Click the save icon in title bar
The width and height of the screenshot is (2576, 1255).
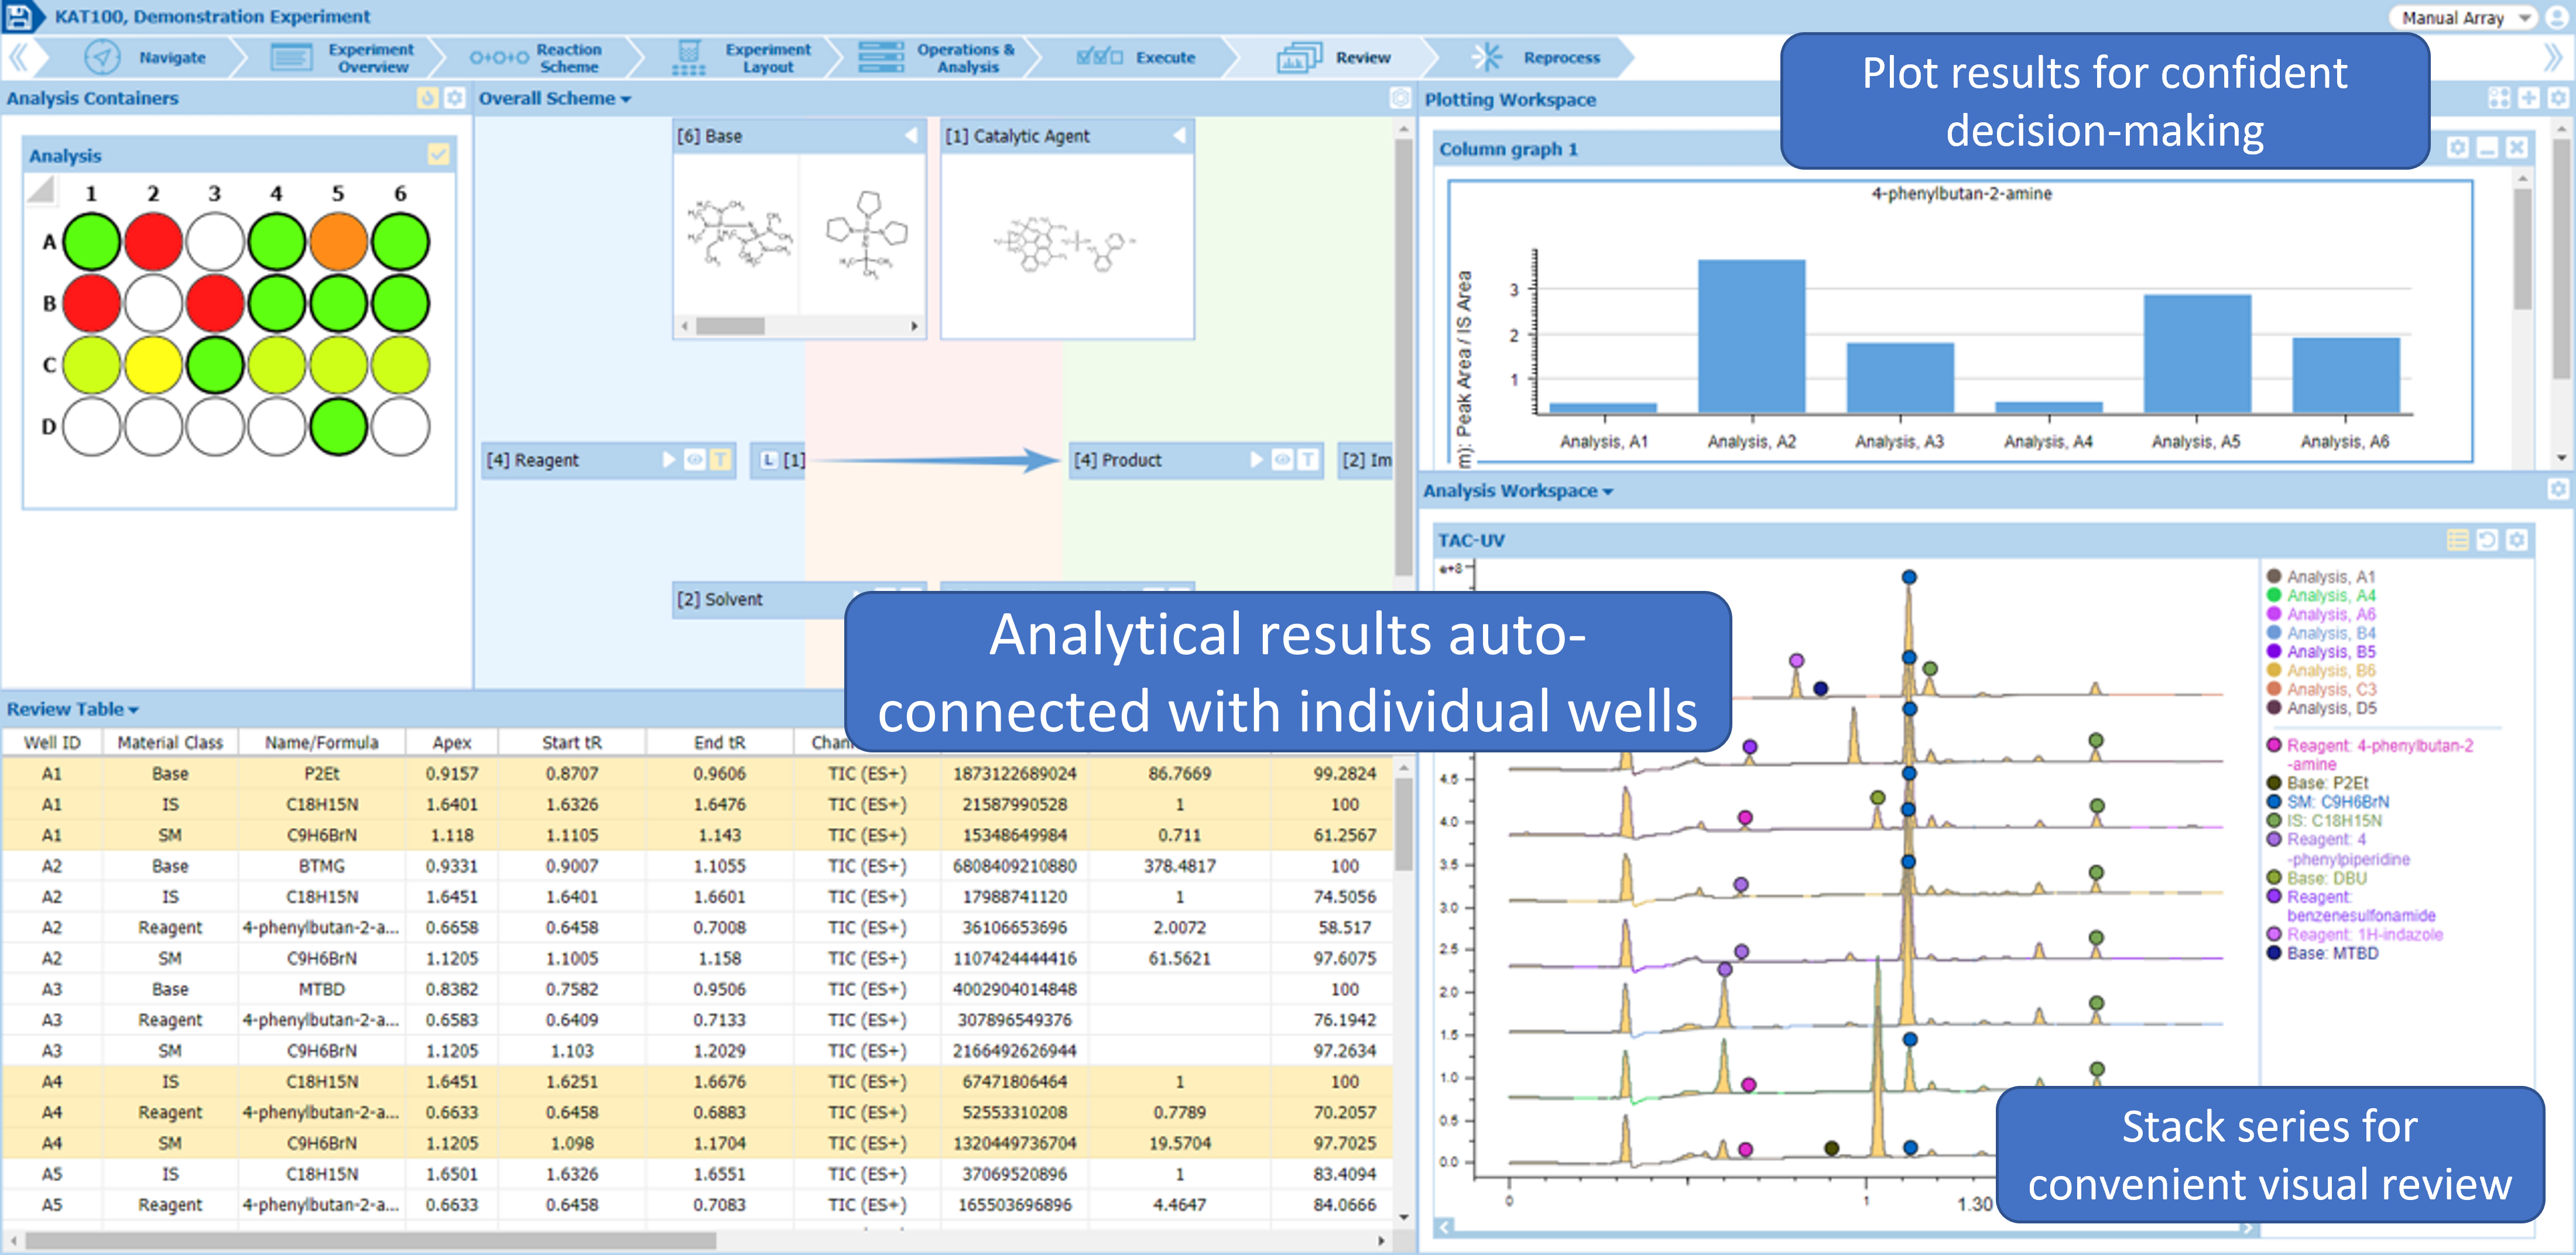[x=20, y=16]
